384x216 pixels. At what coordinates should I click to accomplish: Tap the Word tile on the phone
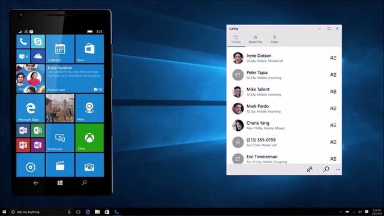pos(23,130)
